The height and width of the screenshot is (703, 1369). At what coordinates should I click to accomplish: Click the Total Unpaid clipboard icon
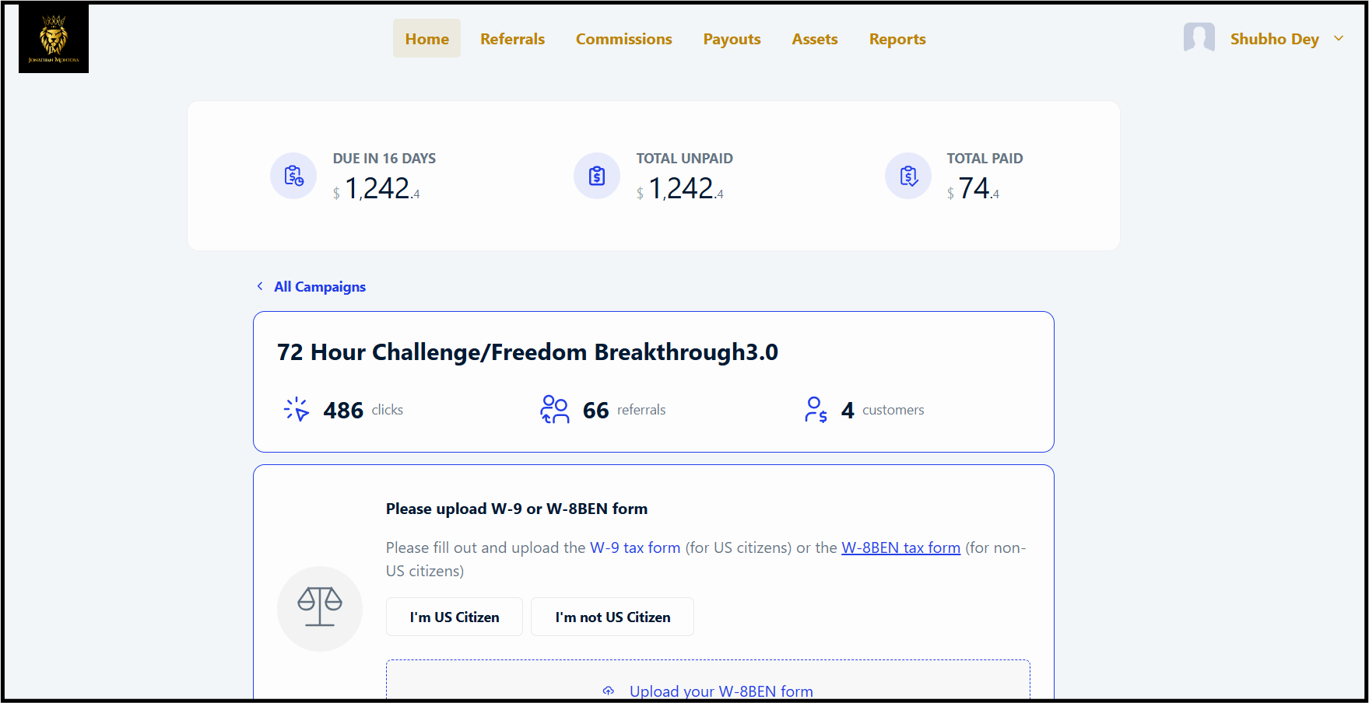[x=597, y=176]
